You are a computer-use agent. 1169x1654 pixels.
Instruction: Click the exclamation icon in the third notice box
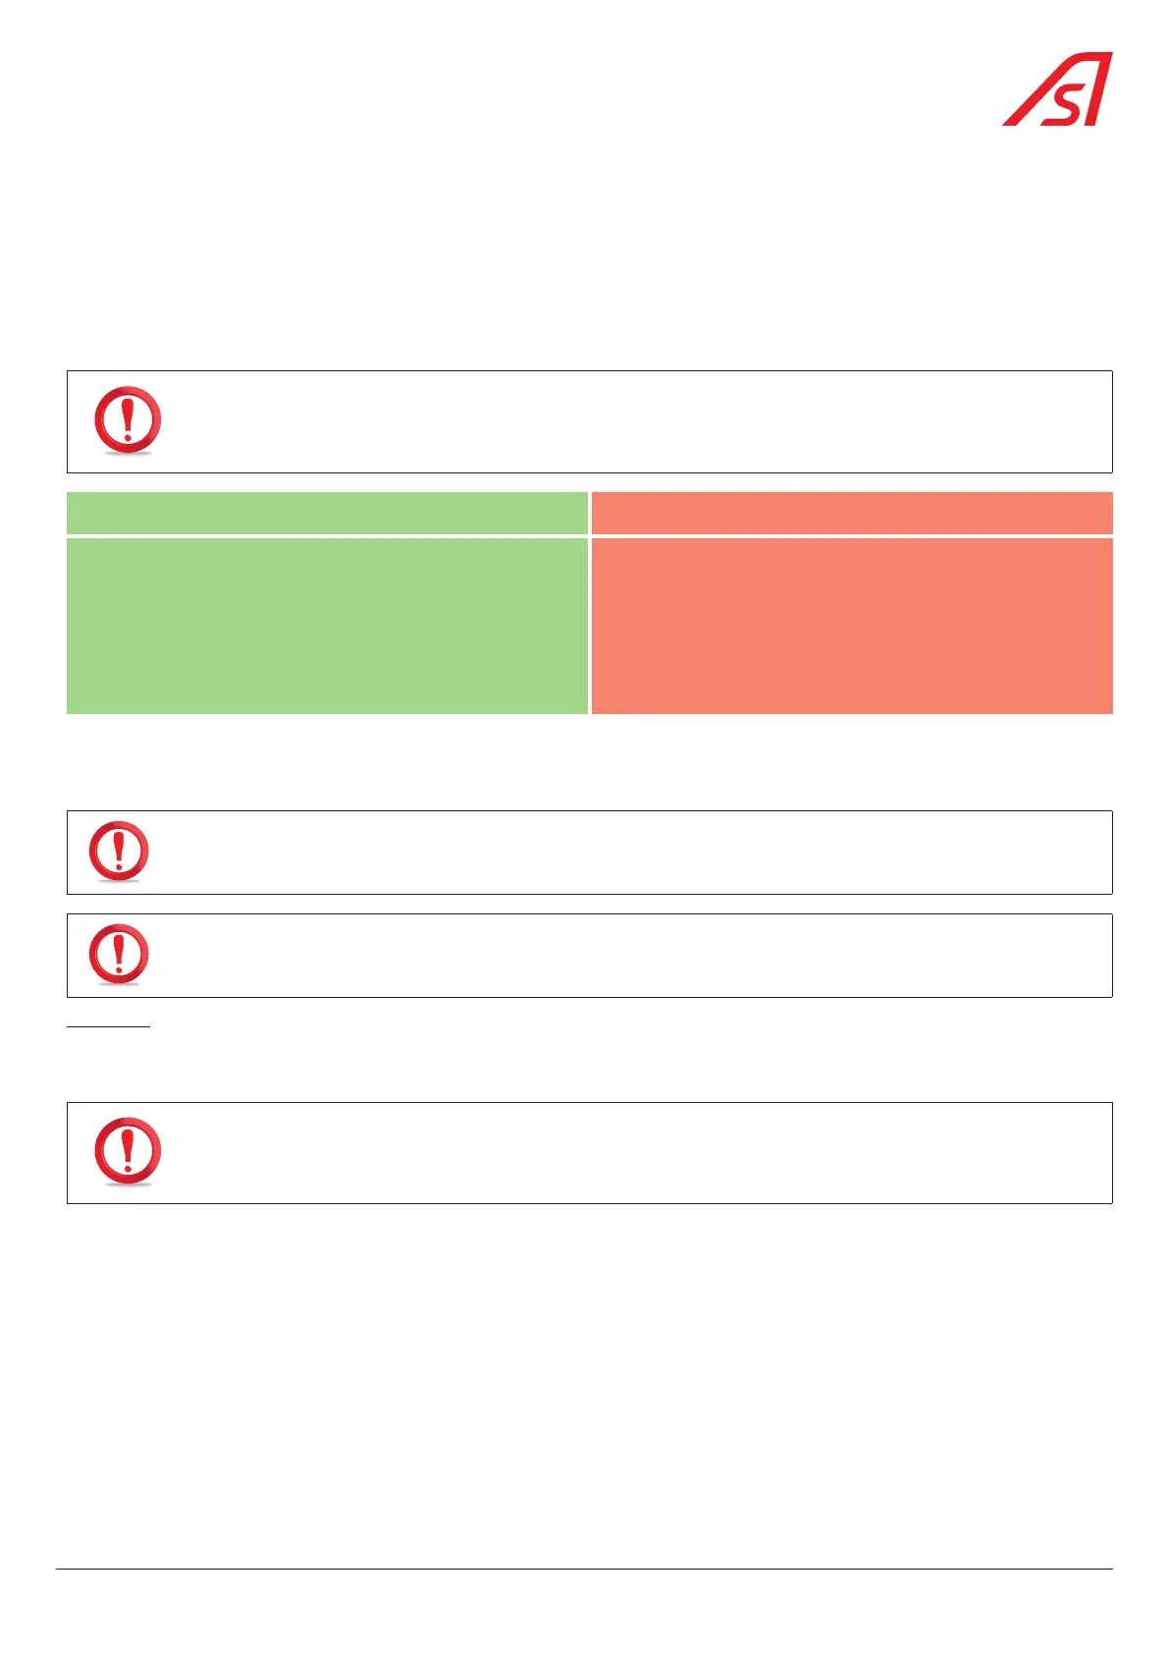pyautogui.click(x=119, y=954)
